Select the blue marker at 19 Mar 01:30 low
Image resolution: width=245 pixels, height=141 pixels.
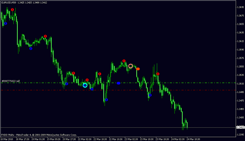31,48
